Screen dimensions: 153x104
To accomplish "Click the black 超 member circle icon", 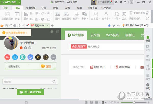I will click(38, 57).
